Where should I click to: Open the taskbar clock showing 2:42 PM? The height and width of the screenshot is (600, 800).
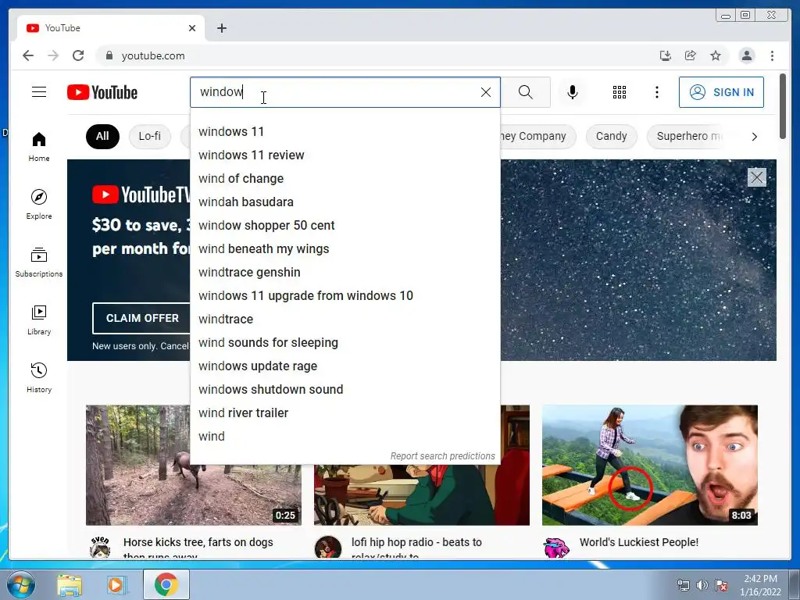pyautogui.click(x=760, y=585)
